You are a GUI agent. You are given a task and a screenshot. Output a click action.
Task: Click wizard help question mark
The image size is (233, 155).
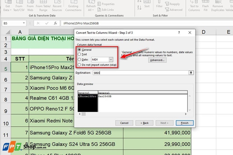click(179, 33)
